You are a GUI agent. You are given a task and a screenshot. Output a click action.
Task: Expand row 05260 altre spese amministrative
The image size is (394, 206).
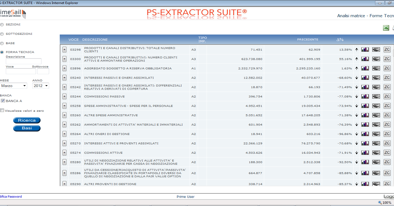click(64, 115)
